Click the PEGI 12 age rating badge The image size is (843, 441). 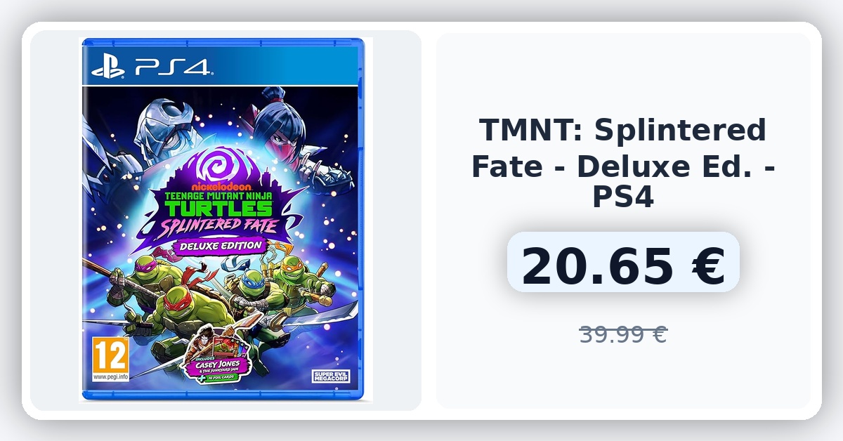[x=110, y=355]
